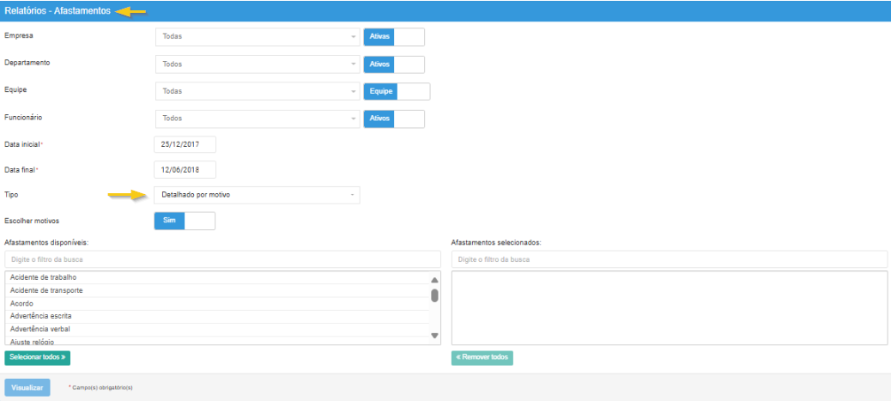Click the Data inicial date field

point(185,144)
